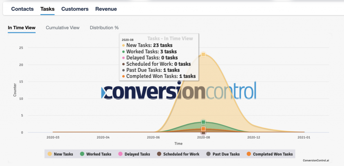This screenshot has width=344, height=166.
Task: Click the green Worked Tasks data marker
Action: tap(203, 122)
